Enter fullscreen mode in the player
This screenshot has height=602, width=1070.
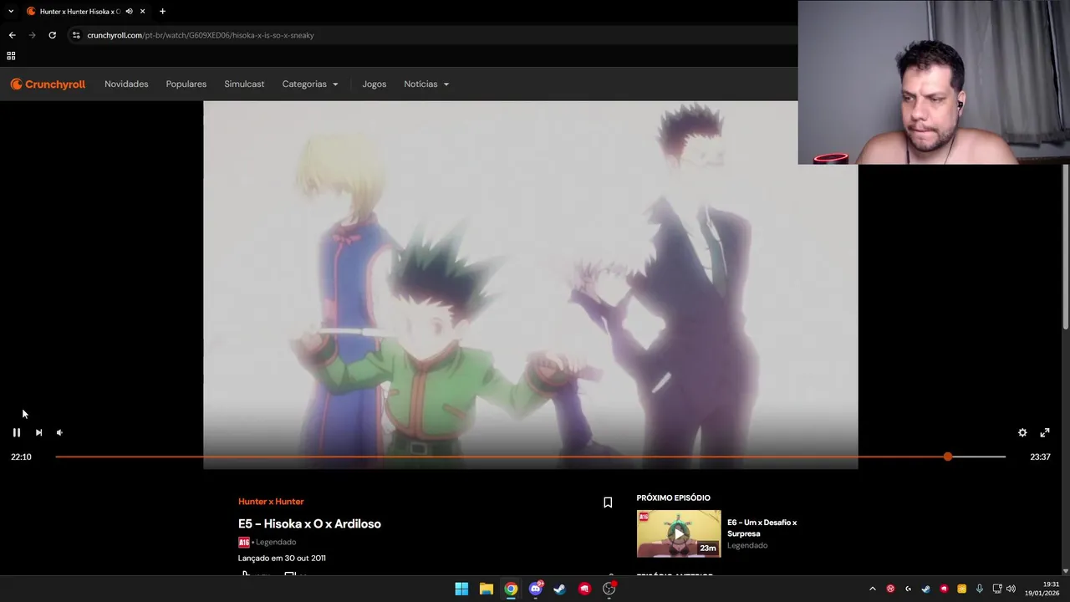(1045, 432)
